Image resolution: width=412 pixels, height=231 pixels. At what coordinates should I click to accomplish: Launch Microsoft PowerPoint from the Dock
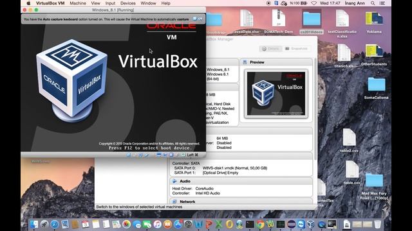click(x=209, y=224)
